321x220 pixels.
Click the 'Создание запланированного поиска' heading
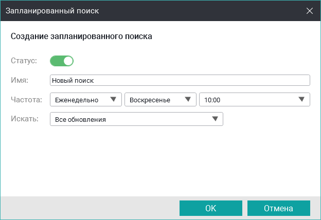pyautogui.click(x=81, y=36)
